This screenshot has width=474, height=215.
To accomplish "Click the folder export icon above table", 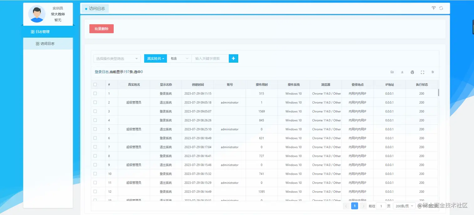I will pyautogui.click(x=392, y=72).
